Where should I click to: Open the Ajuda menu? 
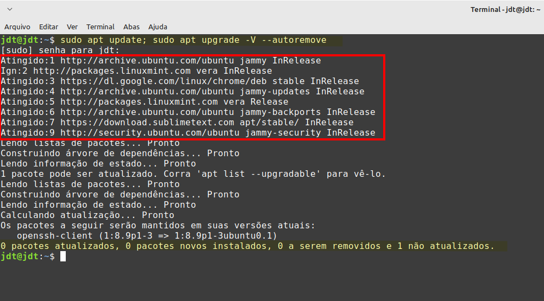pyautogui.click(x=158, y=27)
